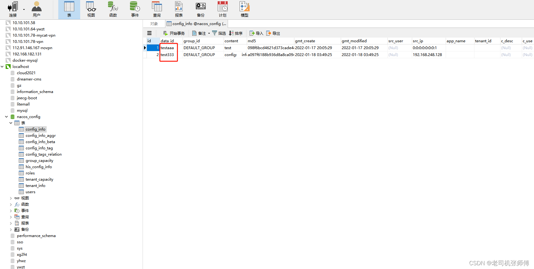Select connection docker-mysql

click(x=25, y=60)
